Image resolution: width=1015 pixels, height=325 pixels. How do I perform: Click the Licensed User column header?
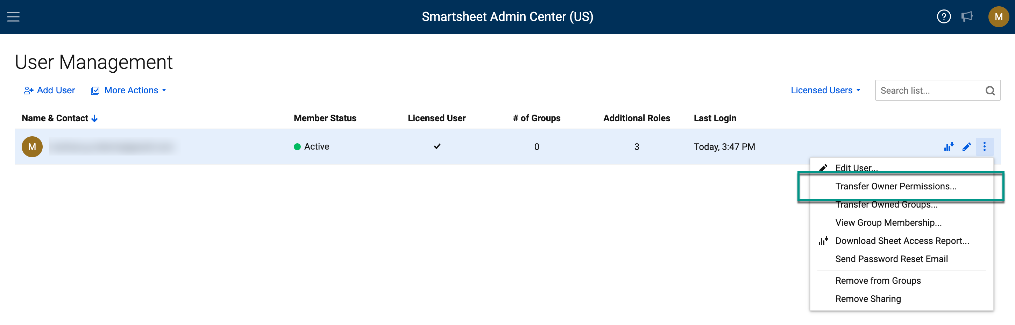[436, 118]
